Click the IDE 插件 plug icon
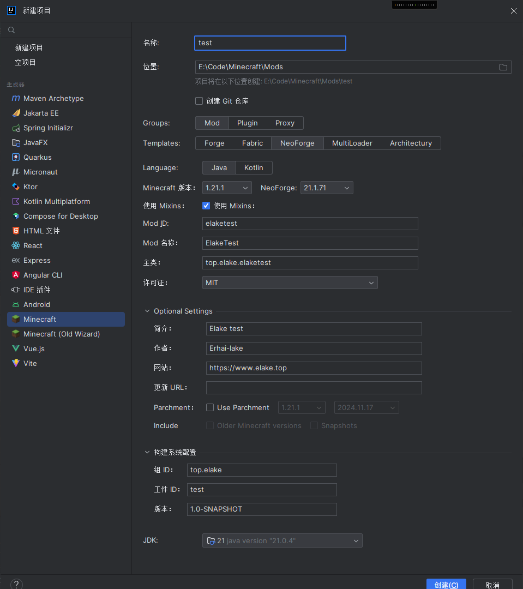Viewport: 523px width, 589px height. click(x=16, y=290)
